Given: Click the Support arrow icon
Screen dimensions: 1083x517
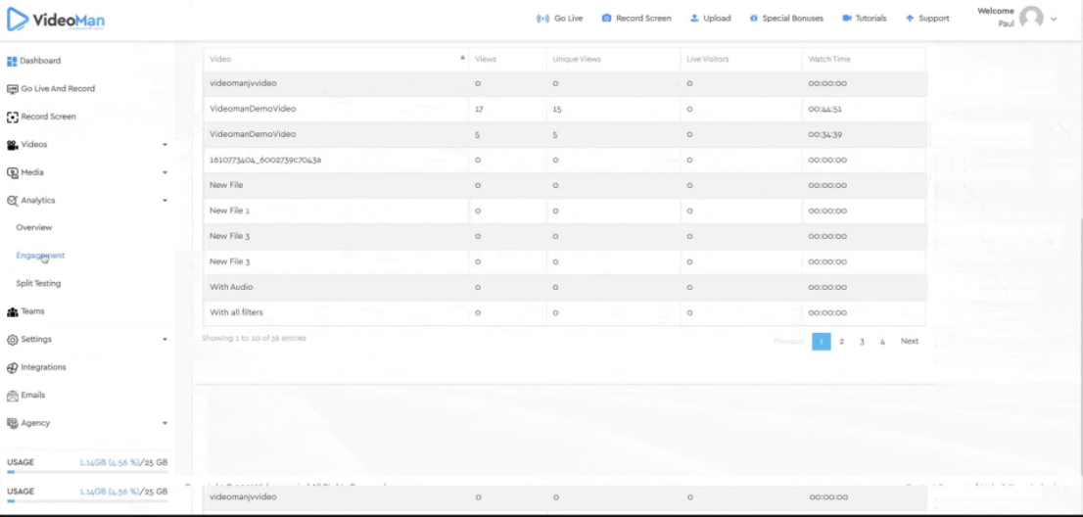Looking at the screenshot, I should [x=910, y=19].
